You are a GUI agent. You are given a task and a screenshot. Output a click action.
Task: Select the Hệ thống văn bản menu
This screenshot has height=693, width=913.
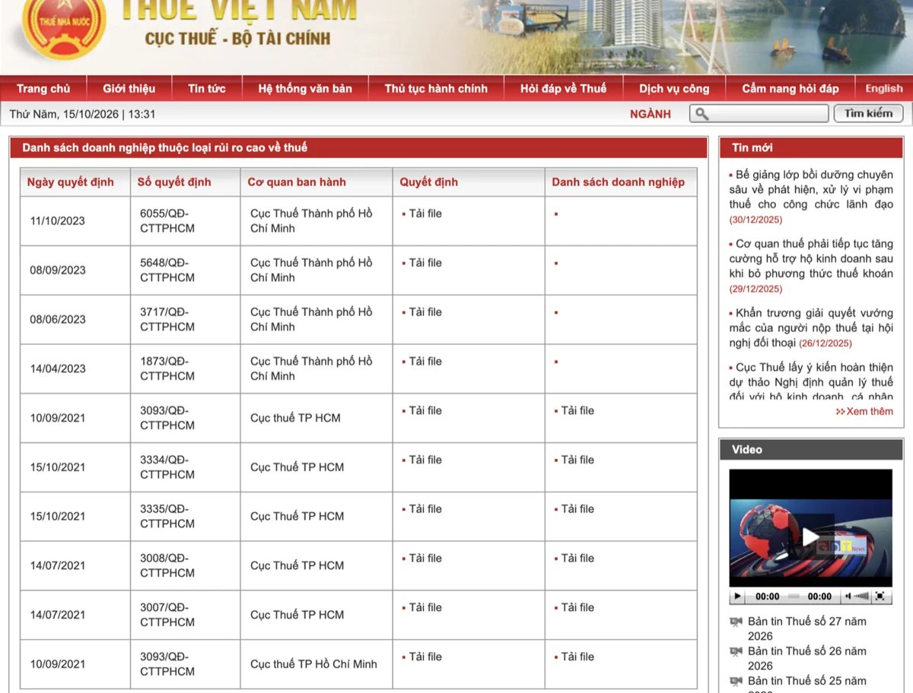(305, 89)
